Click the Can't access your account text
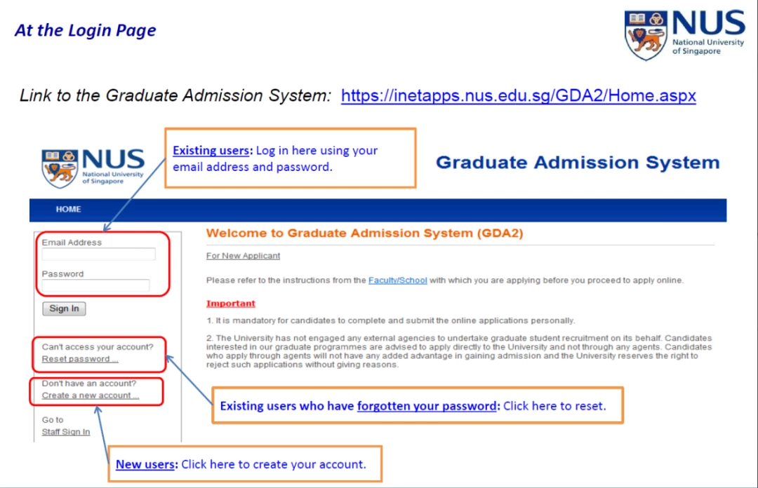 point(97,347)
